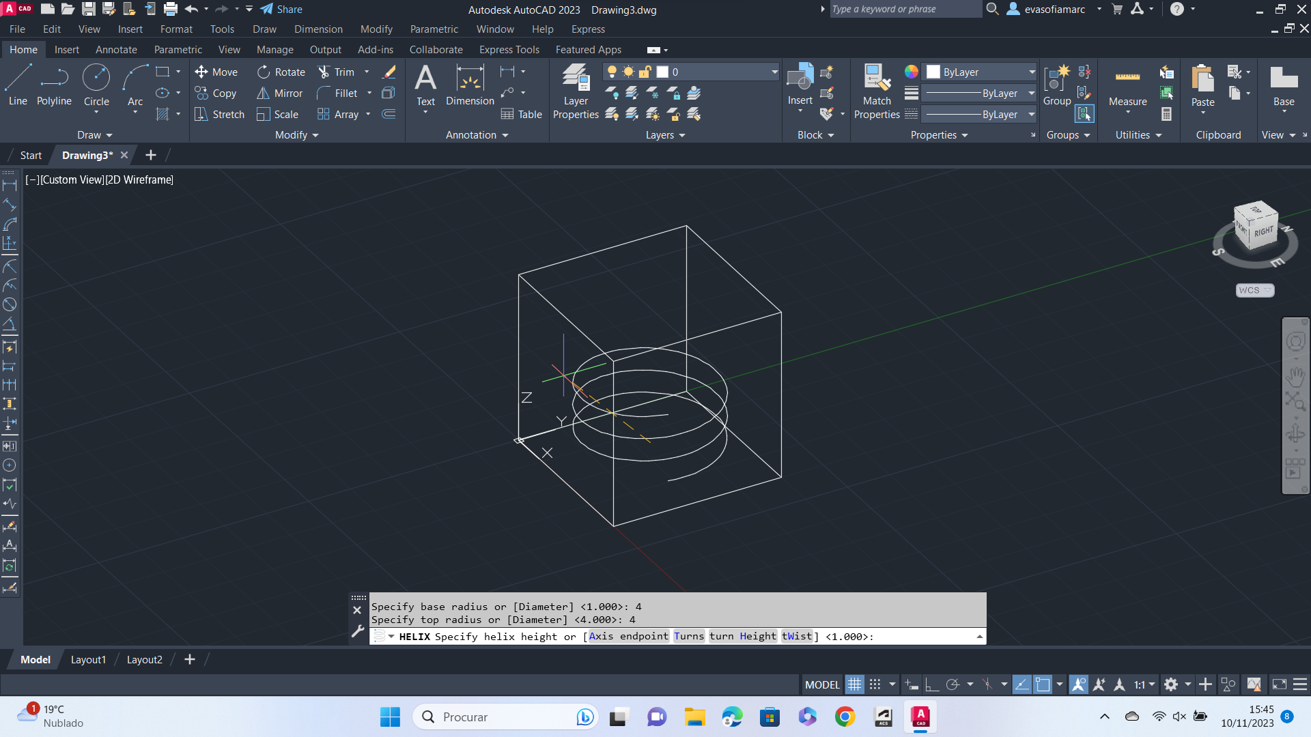Click the ViewCube RIGHT face
The width and height of the screenshot is (1311, 737).
pyautogui.click(x=1263, y=231)
